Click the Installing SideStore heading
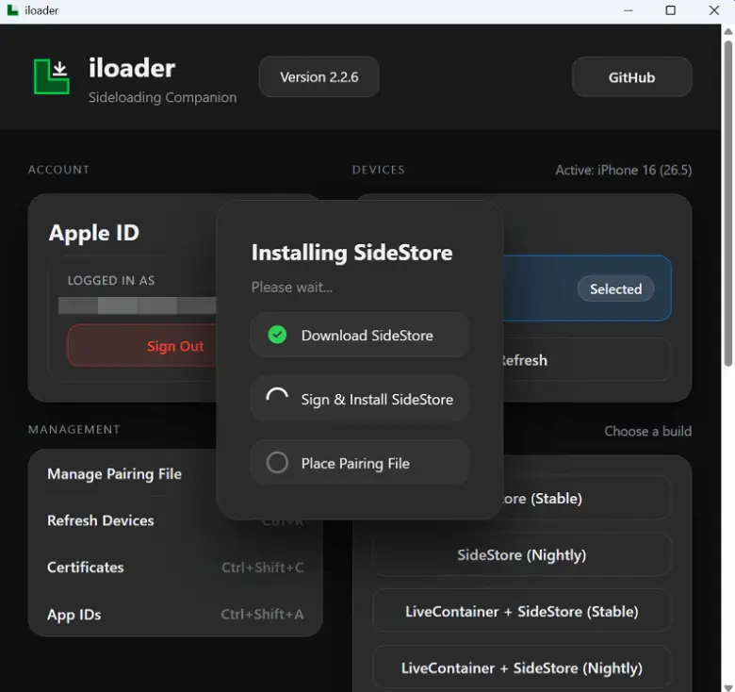Viewport: 735px width, 692px height. (352, 253)
